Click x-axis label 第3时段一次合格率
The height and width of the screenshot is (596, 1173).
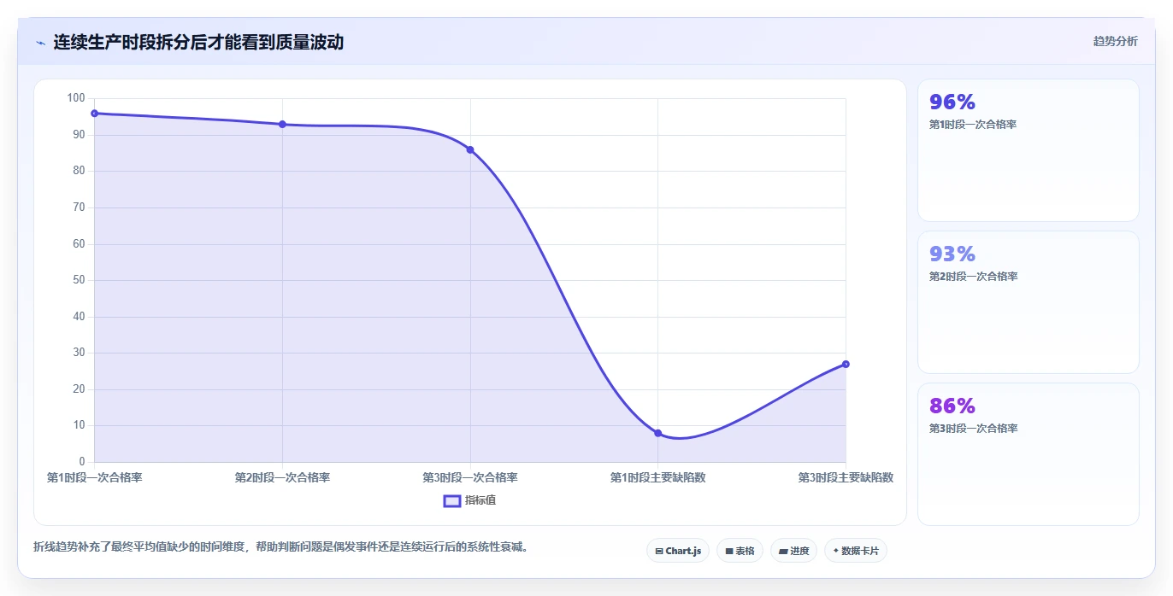coord(470,477)
